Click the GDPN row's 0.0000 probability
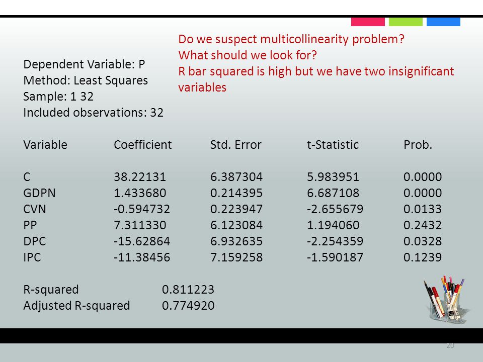The height and width of the screenshot is (362, 483). [423, 193]
